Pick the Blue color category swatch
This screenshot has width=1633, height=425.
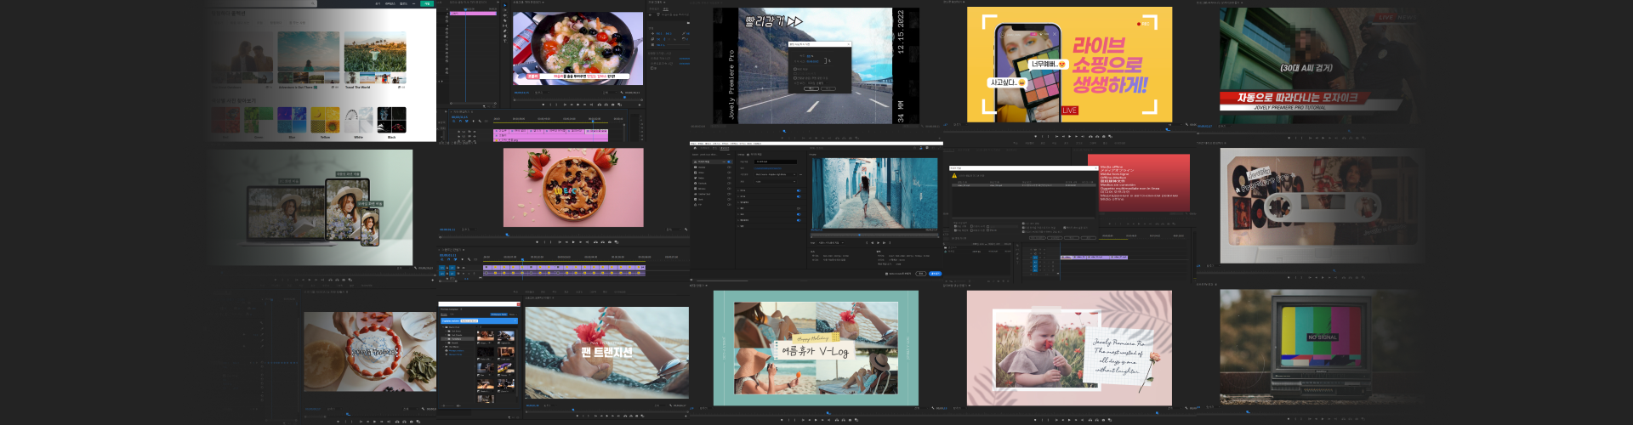click(292, 120)
